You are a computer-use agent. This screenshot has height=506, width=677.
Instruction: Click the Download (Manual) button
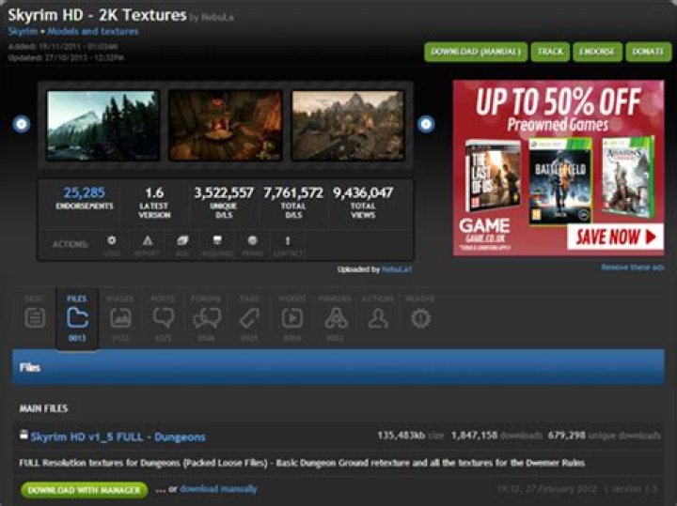[476, 52]
